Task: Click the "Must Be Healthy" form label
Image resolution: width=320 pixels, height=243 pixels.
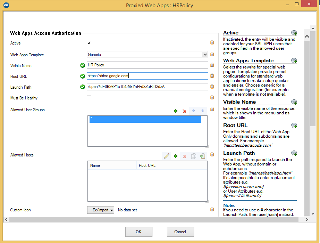Action: tap(24, 98)
